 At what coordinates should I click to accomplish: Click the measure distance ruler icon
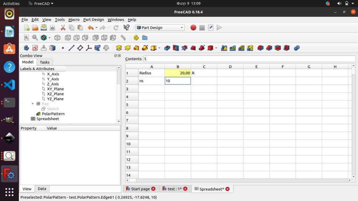point(123,38)
